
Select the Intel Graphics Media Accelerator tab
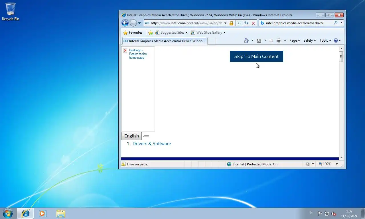tap(164, 41)
